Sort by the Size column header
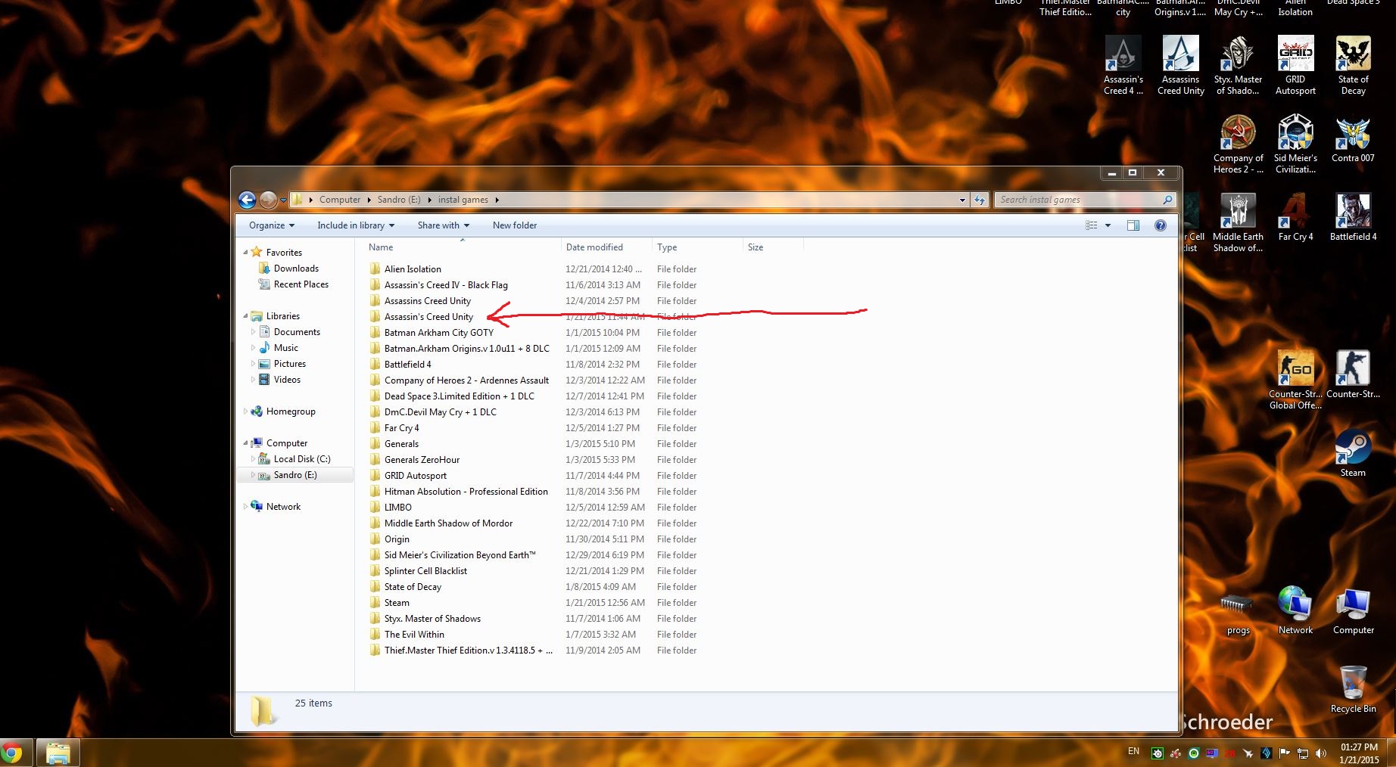Image resolution: width=1396 pixels, height=767 pixels. [x=773, y=247]
